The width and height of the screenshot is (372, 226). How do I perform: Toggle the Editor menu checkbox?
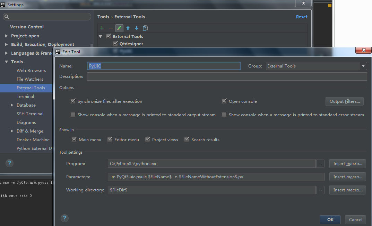click(110, 139)
